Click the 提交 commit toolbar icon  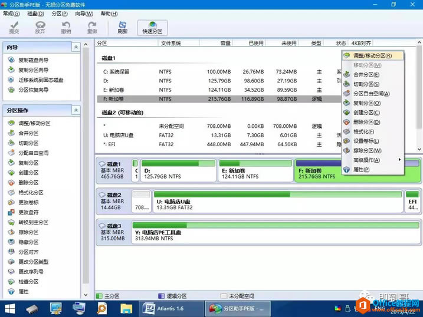click(14, 28)
